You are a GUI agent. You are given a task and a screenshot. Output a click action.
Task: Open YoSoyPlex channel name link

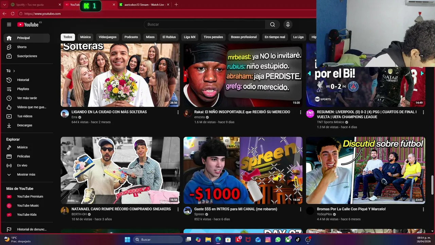pyautogui.click(x=324, y=214)
